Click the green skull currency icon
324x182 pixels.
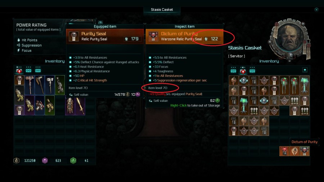[73, 160]
